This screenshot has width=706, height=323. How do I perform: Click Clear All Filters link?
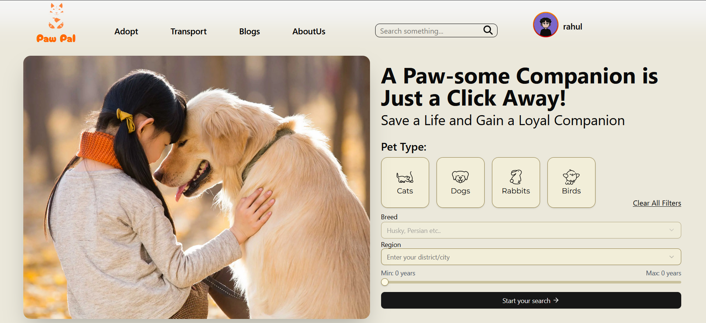[x=657, y=203]
